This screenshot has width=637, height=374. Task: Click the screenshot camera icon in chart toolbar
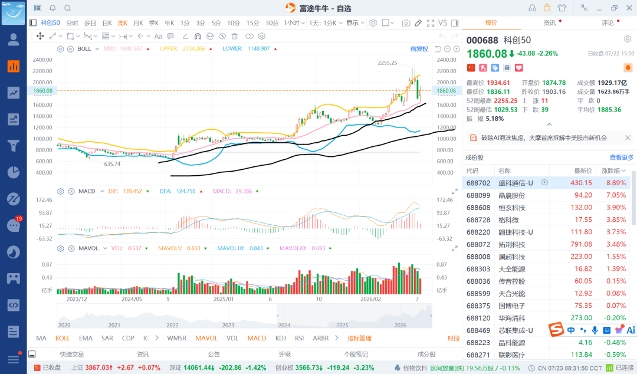pyautogui.click(x=405, y=23)
